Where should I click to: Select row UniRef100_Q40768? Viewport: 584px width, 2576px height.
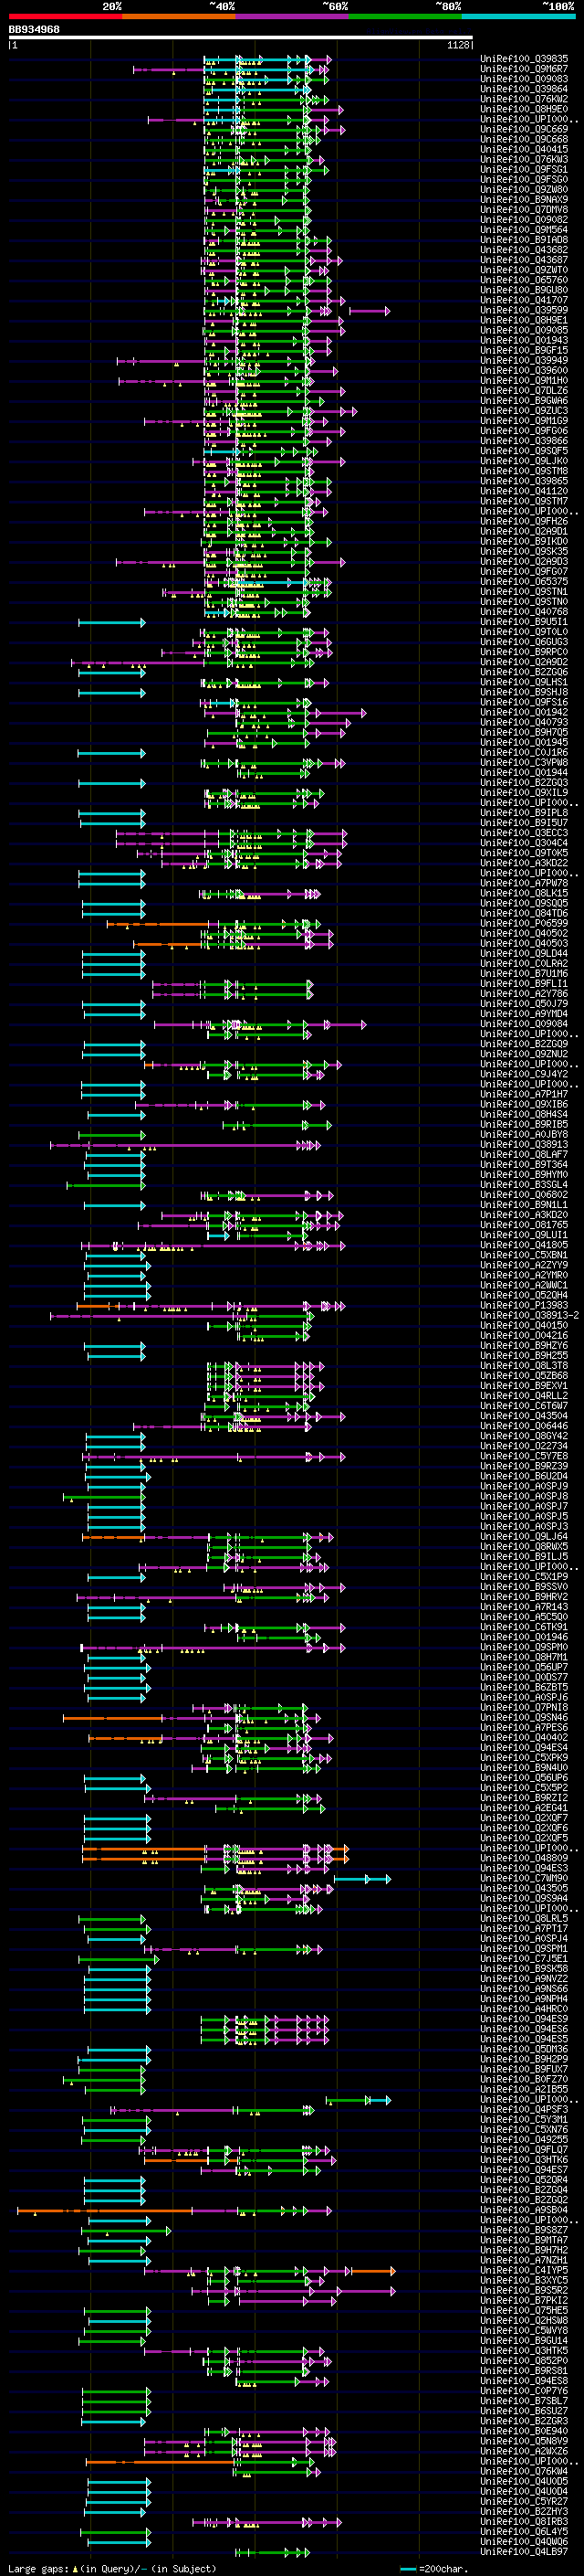(x=524, y=612)
